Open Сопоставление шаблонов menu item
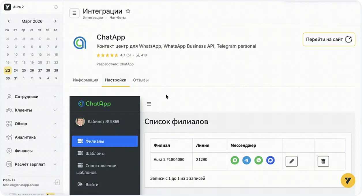 coord(105,169)
